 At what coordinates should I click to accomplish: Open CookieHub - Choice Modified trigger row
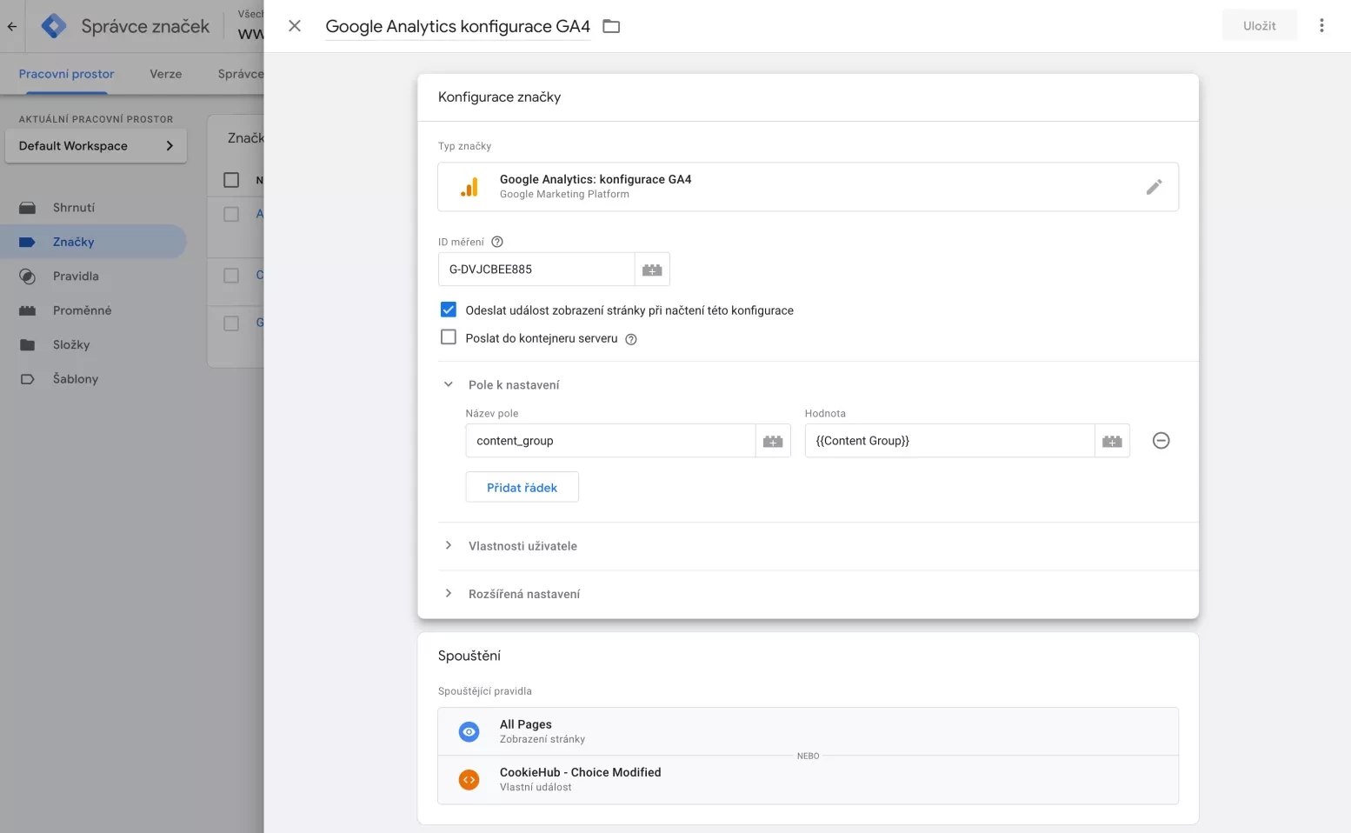coord(808,780)
